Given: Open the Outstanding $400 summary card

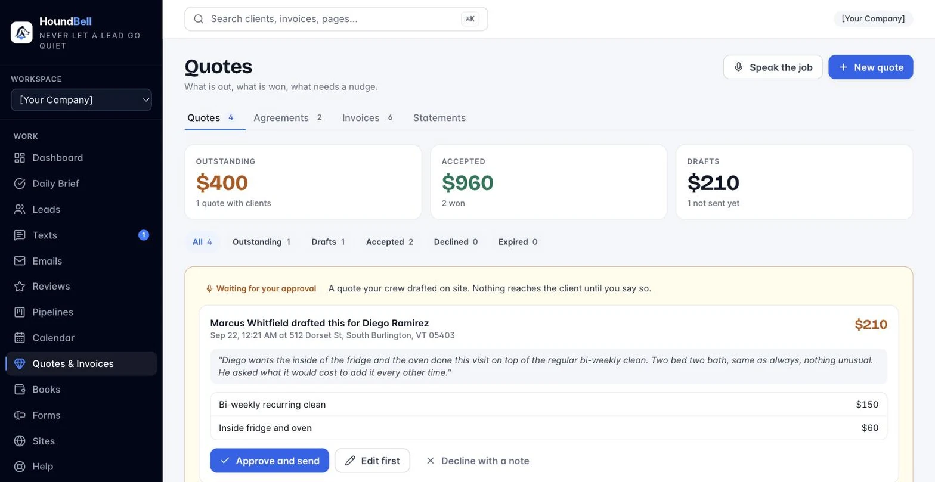Looking at the screenshot, I should [303, 182].
